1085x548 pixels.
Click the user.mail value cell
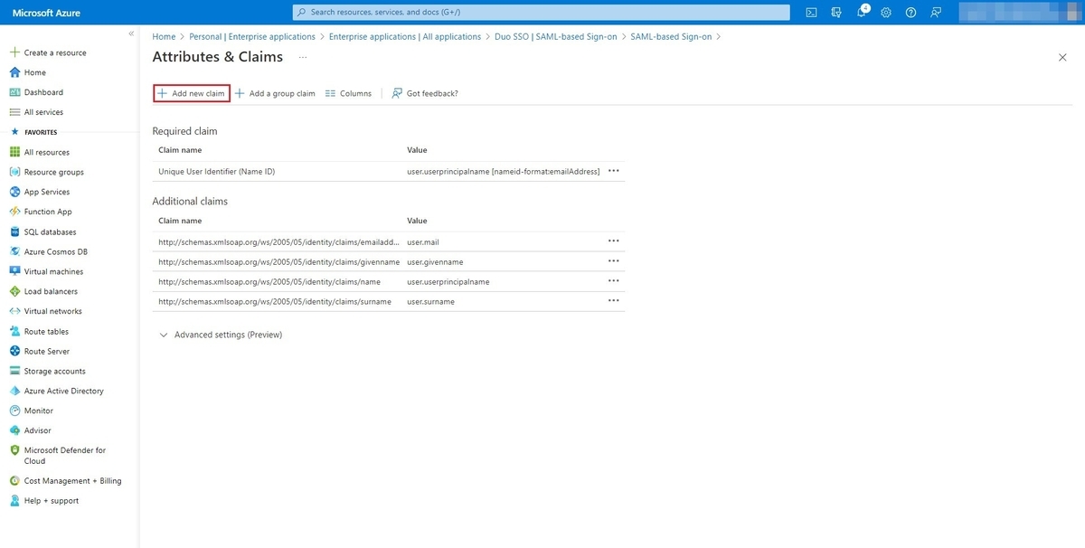(423, 241)
